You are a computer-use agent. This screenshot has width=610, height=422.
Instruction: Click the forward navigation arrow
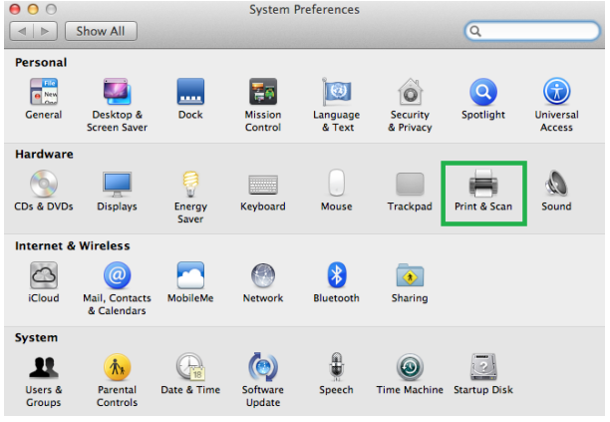(47, 31)
